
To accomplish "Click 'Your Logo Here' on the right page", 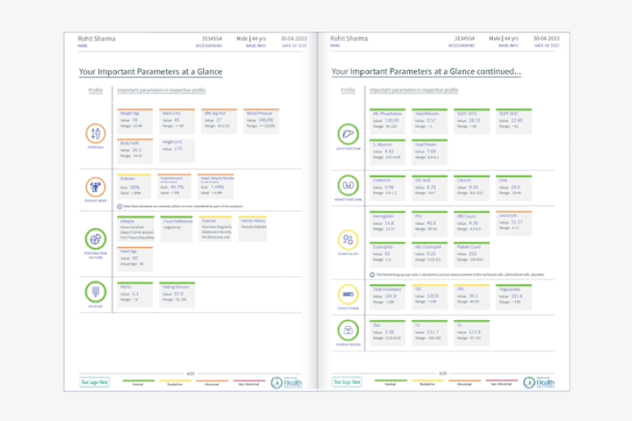I will point(347,382).
